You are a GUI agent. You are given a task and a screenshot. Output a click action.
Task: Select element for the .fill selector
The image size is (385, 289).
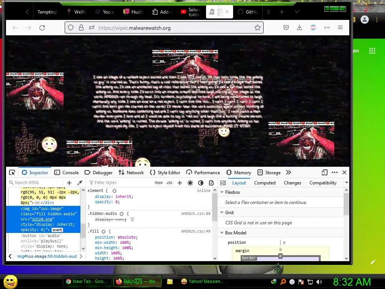tap(103, 231)
